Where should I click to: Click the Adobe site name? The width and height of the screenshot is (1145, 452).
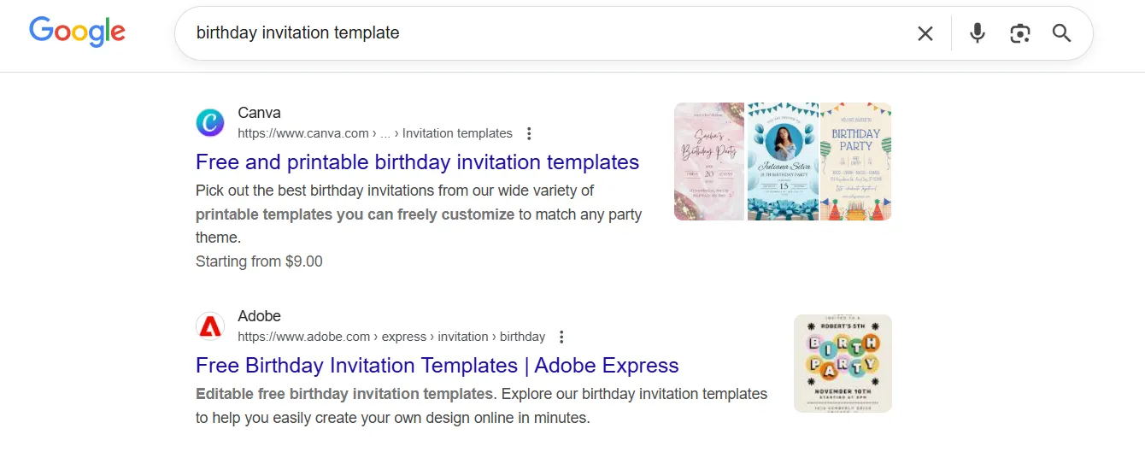[259, 316]
